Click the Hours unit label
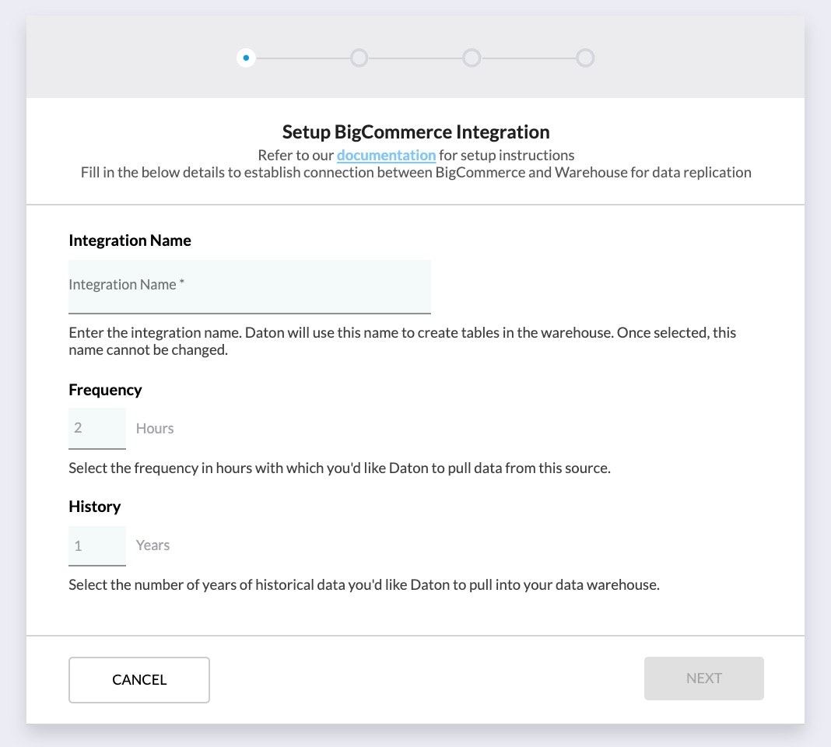This screenshot has height=747, width=831. [x=155, y=429]
